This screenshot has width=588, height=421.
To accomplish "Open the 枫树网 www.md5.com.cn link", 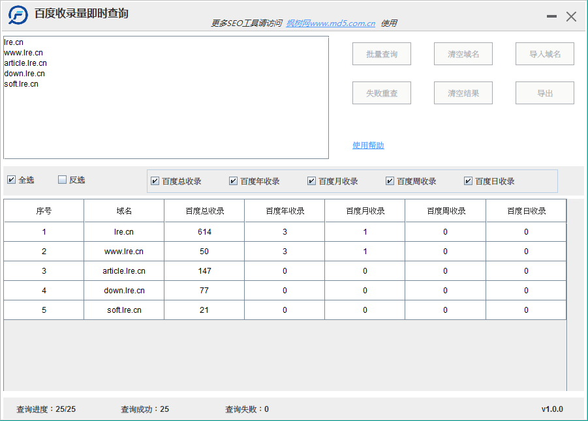I will (331, 23).
